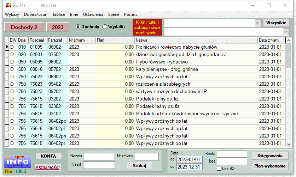Viewport: 296px width, 177px height.
Task: Open the Inne menu
Action: tap(74, 14)
